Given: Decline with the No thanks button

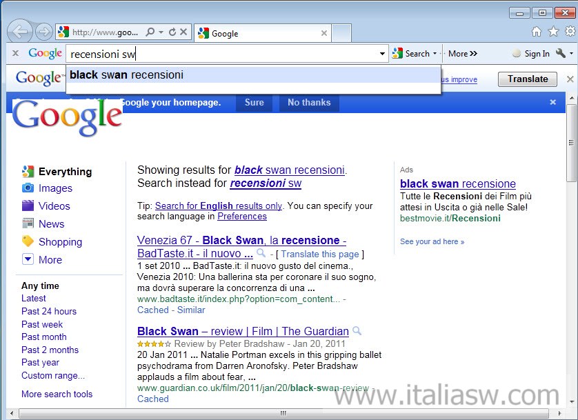Looking at the screenshot, I should [309, 103].
